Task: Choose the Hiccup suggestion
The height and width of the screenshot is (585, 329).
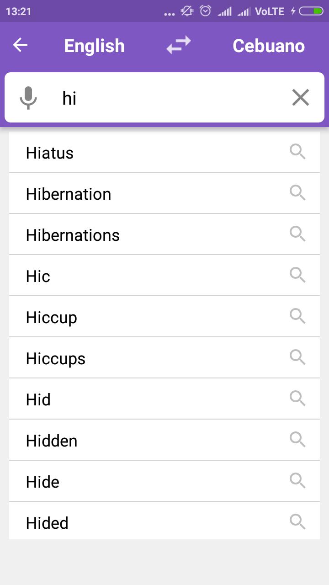Action: click(164, 317)
